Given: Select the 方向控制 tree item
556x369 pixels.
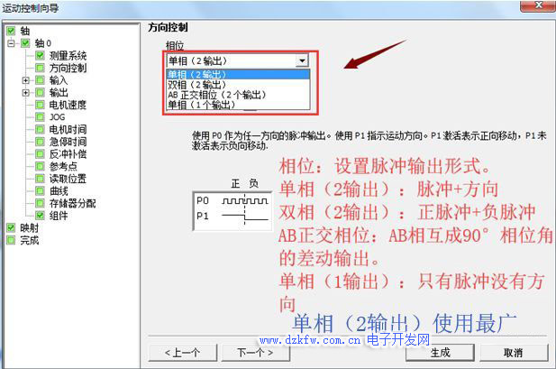Looking at the screenshot, I should coord(68,68).
